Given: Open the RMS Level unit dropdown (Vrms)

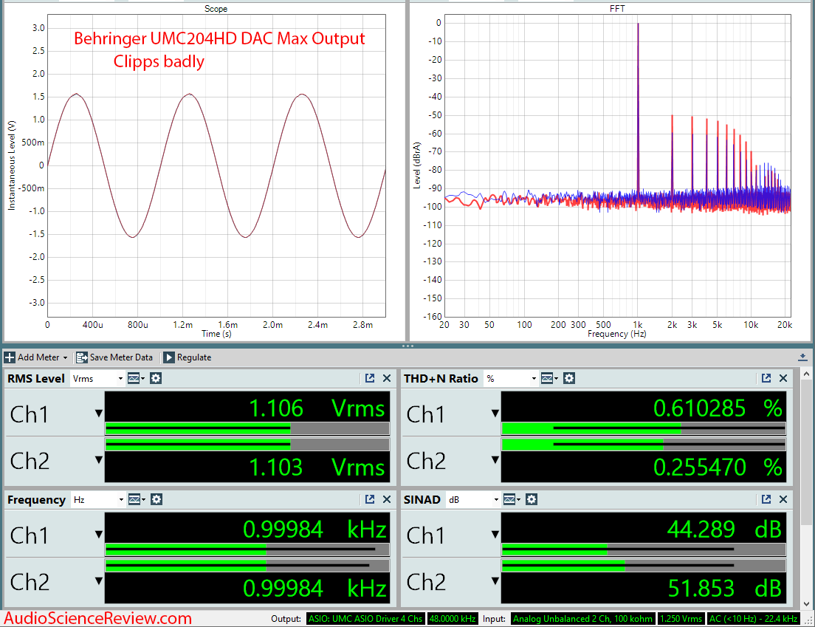Looking at the screenshot, I should click(x=97, y=378).
